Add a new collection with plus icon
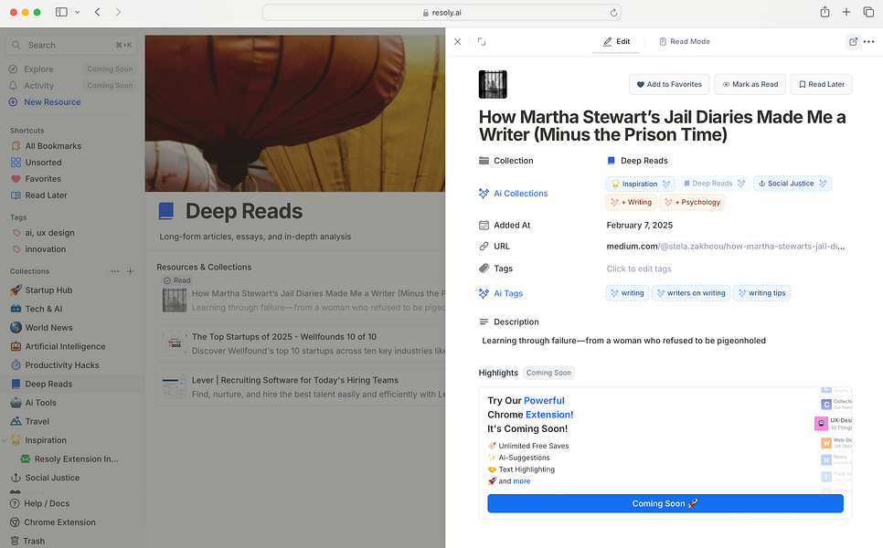 click(x=130, y=271)
